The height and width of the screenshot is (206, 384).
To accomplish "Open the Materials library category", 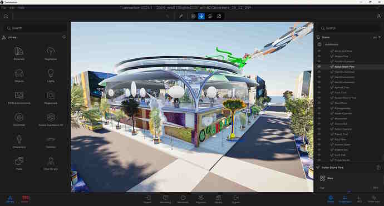I will (19, 53).
